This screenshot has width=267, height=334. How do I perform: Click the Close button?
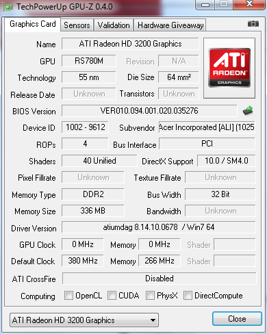click(237, 319)
